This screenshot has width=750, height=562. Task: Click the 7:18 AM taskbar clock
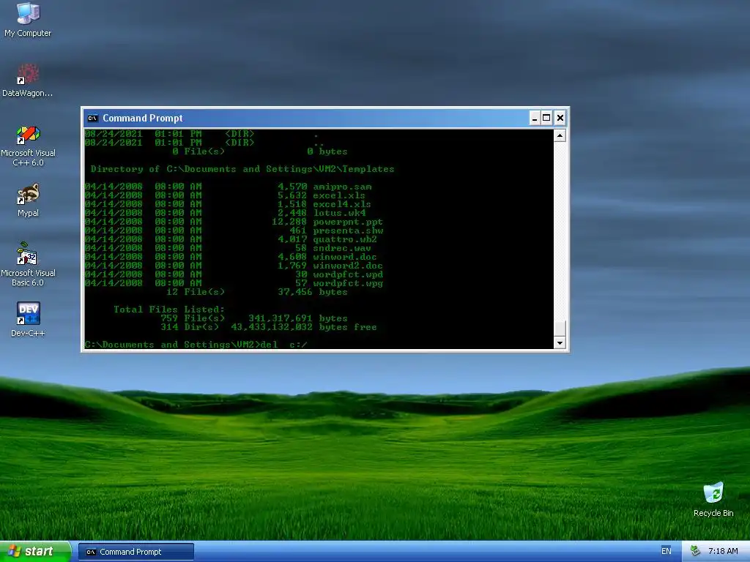(x=723, y=551)
